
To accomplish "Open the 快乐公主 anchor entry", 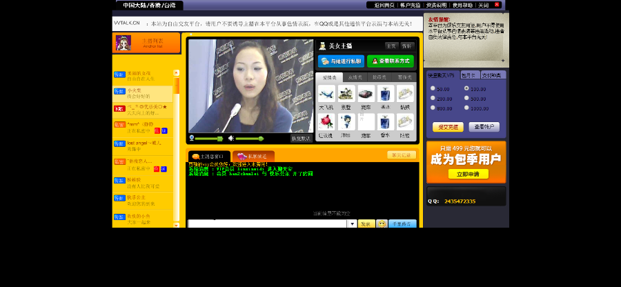I will coord(143,201).
